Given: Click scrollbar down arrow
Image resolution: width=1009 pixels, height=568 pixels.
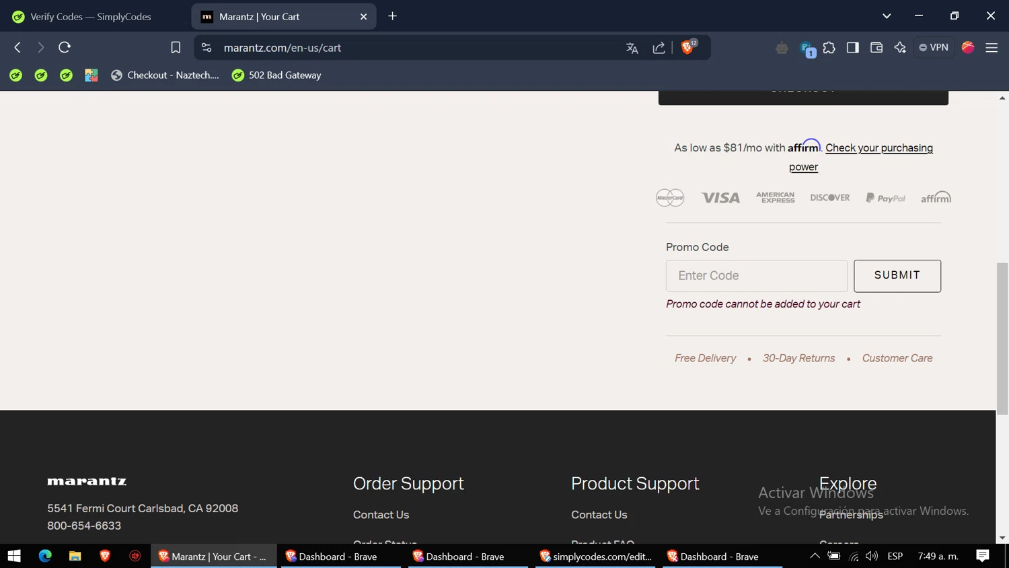Looking at the screenshot, I should (1002, 538).
